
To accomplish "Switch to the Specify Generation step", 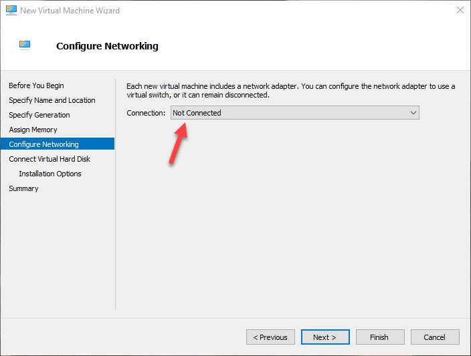I will click(39, 115).
